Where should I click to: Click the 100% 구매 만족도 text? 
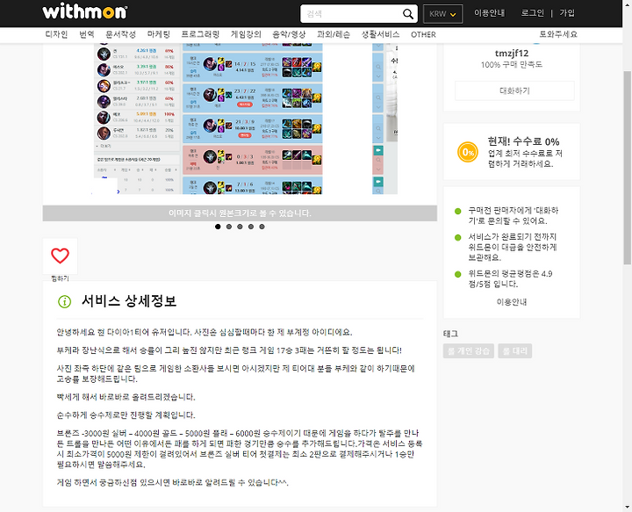pos(512,64)
